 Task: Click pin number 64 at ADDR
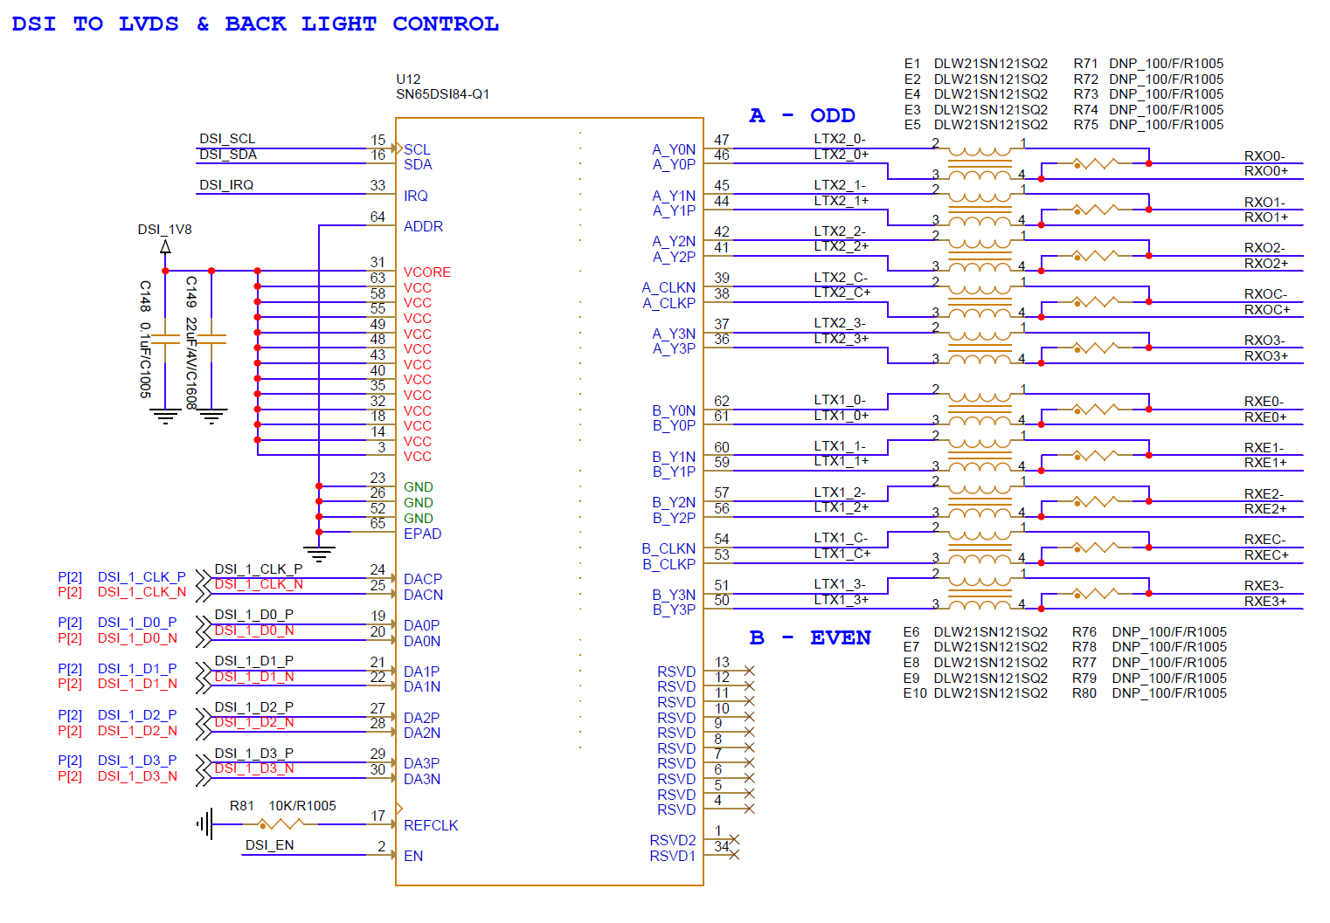(x=378, y=217)
